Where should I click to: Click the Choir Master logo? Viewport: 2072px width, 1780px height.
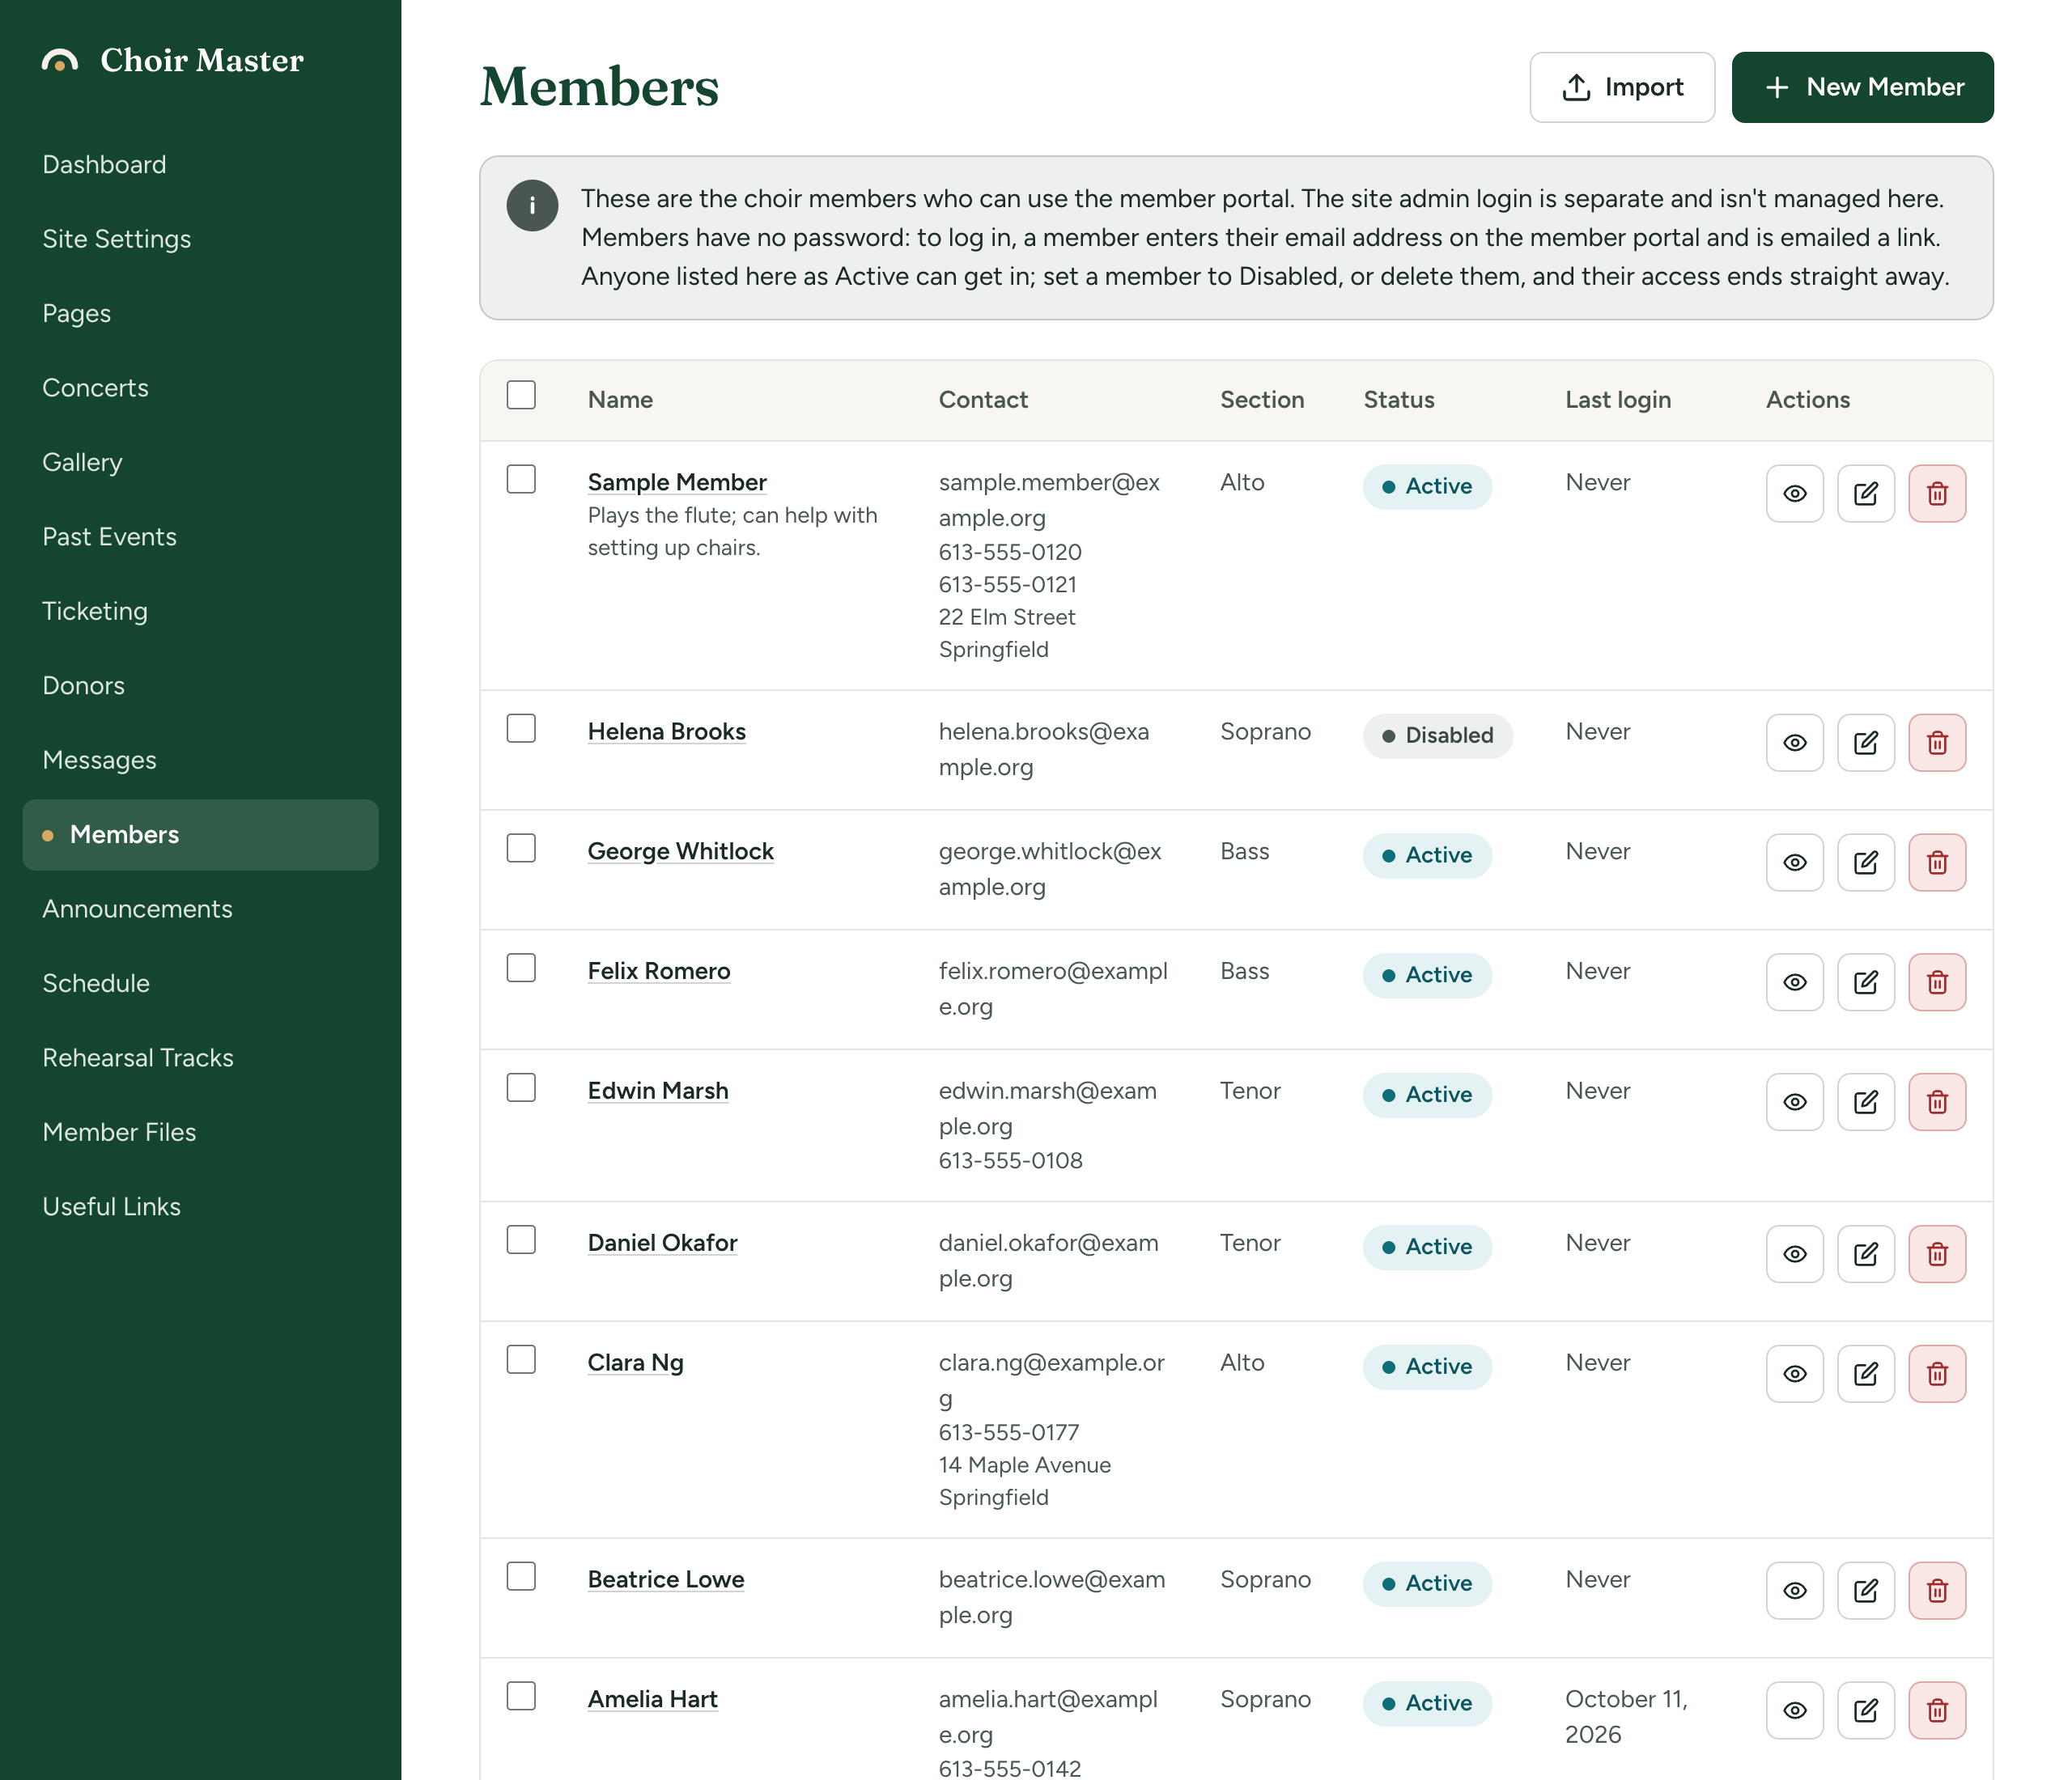click(172, 60)
